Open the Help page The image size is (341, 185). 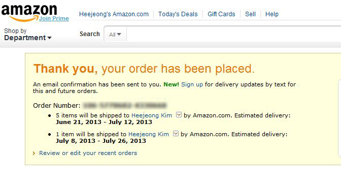tap(272, 14)
